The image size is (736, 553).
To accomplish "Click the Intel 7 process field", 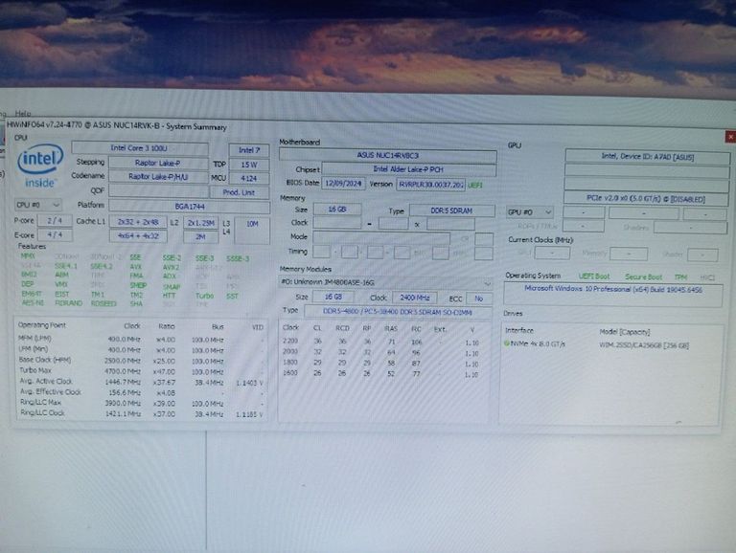I will click(x=248, y=149).
